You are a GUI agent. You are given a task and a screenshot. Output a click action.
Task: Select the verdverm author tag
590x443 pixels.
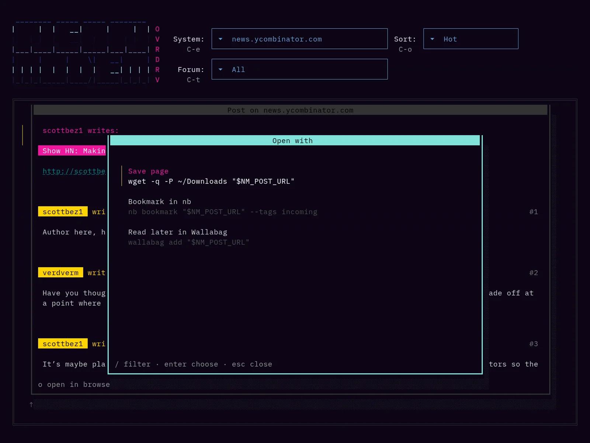60,272
